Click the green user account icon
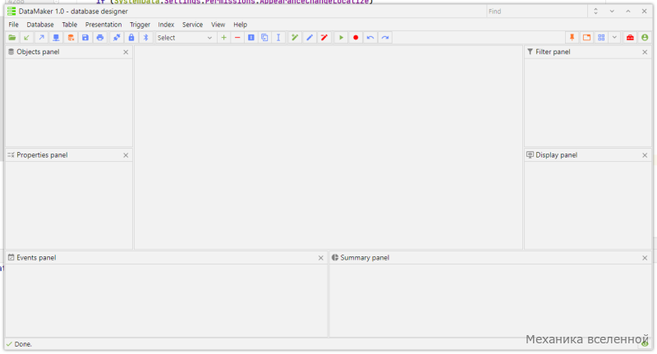 (x=645, y=38)
